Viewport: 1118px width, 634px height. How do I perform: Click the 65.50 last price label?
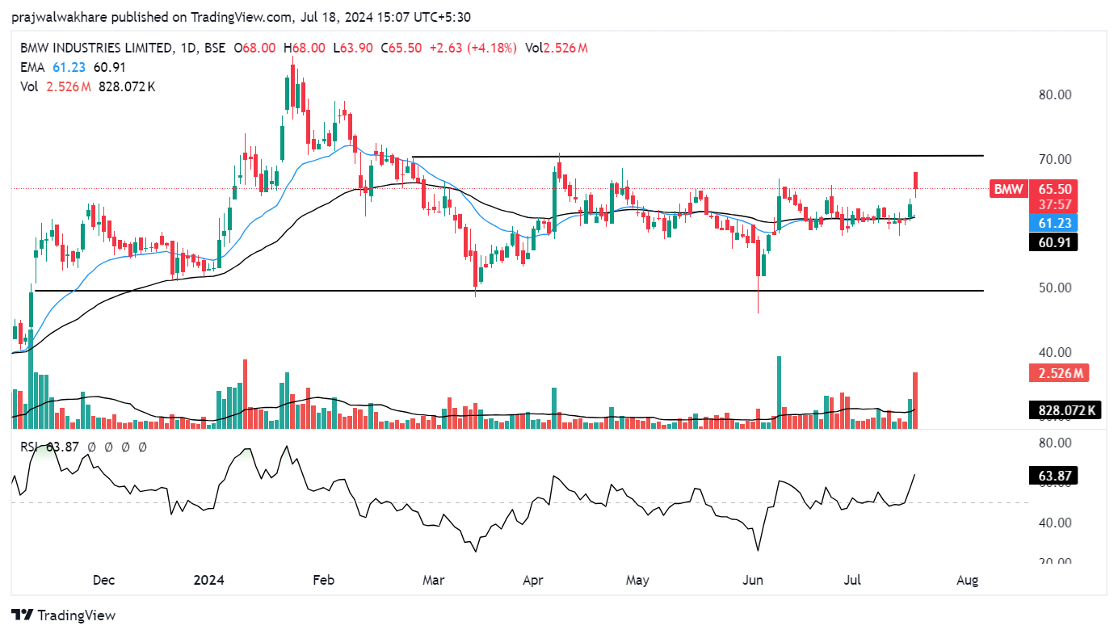[x=1053, y=189]
